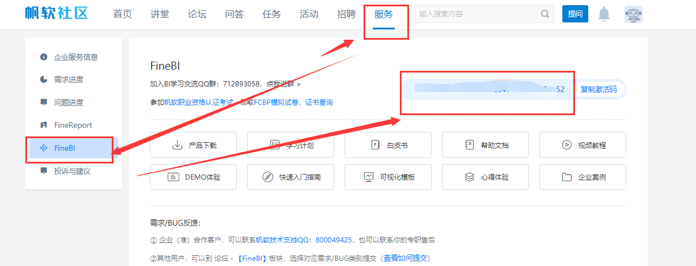
Task: Open the 产品下载 button
Action: [x=193, y=145]
